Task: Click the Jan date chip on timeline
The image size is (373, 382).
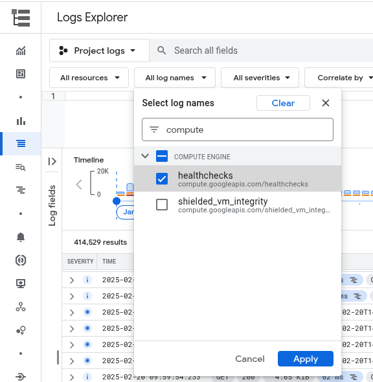Action: (x=125, y=212)
